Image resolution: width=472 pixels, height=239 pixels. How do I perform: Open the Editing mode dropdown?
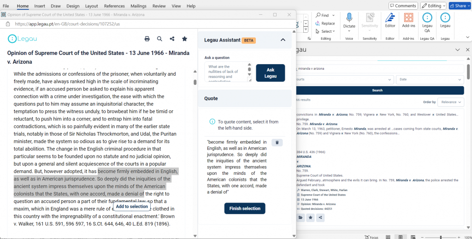click(x=433, y=6)
